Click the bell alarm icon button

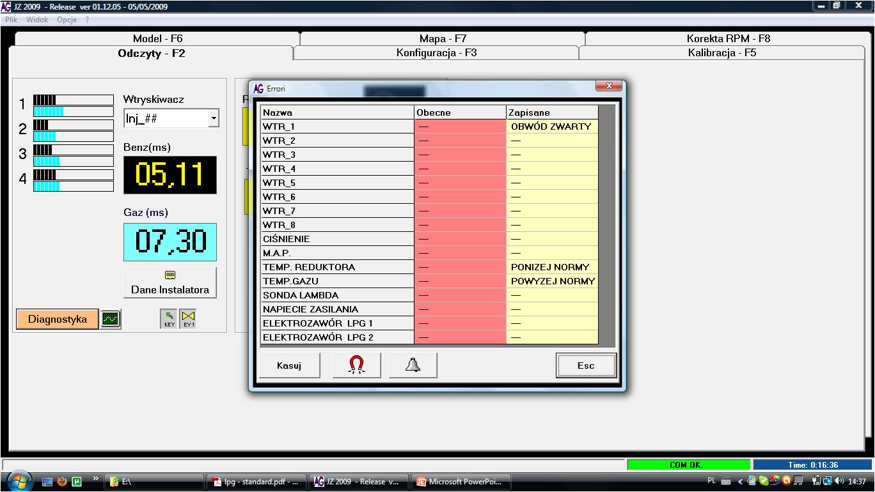413,365
